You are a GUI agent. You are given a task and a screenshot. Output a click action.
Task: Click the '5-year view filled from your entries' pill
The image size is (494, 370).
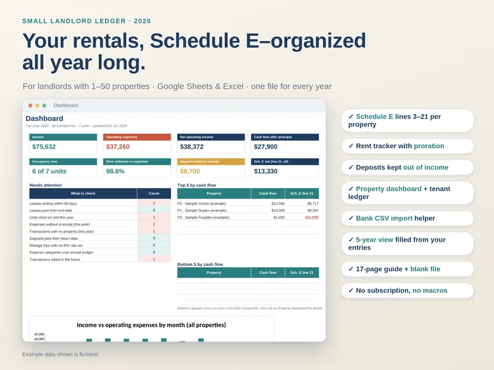[x=408, y=244]
